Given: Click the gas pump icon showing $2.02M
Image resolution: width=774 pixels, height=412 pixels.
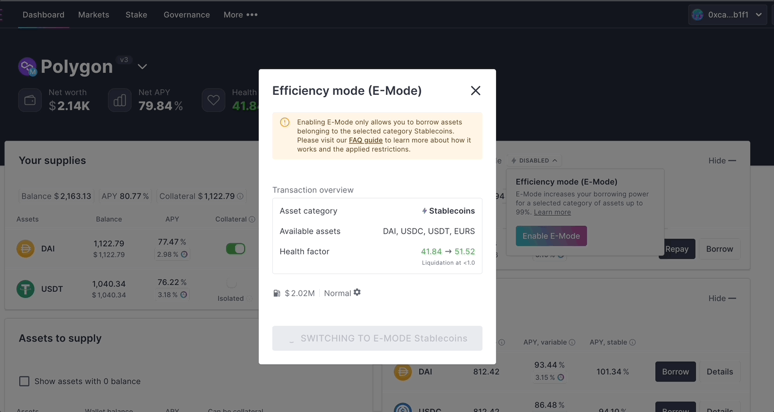Looking at the screenshot, I should 276,293.
